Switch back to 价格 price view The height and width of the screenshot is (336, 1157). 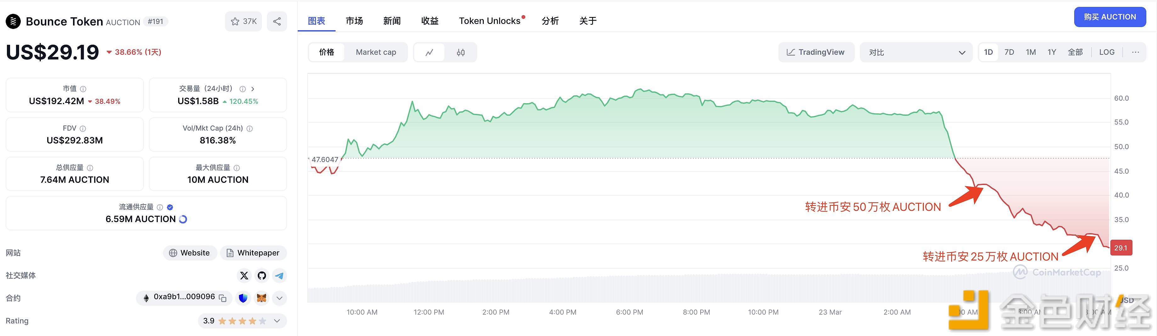click(x=326, y=52)
